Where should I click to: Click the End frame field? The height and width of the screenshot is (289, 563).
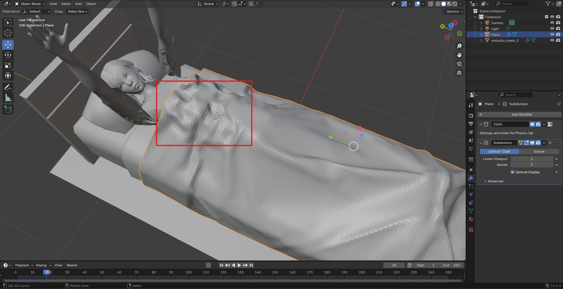click(451, 265)
